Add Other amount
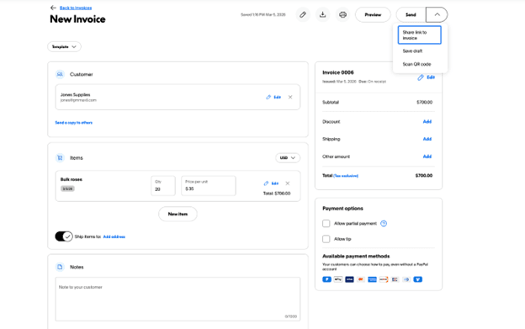 click(x=427, y=157)
